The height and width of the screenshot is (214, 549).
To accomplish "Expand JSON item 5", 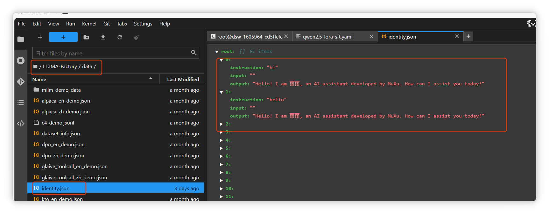I will [x=221, y=148].
